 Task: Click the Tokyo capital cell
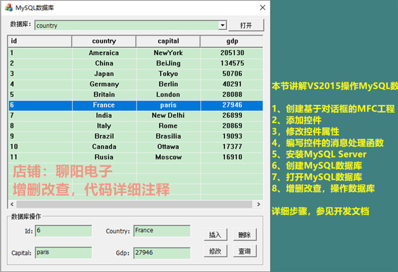tap(168, 74)
